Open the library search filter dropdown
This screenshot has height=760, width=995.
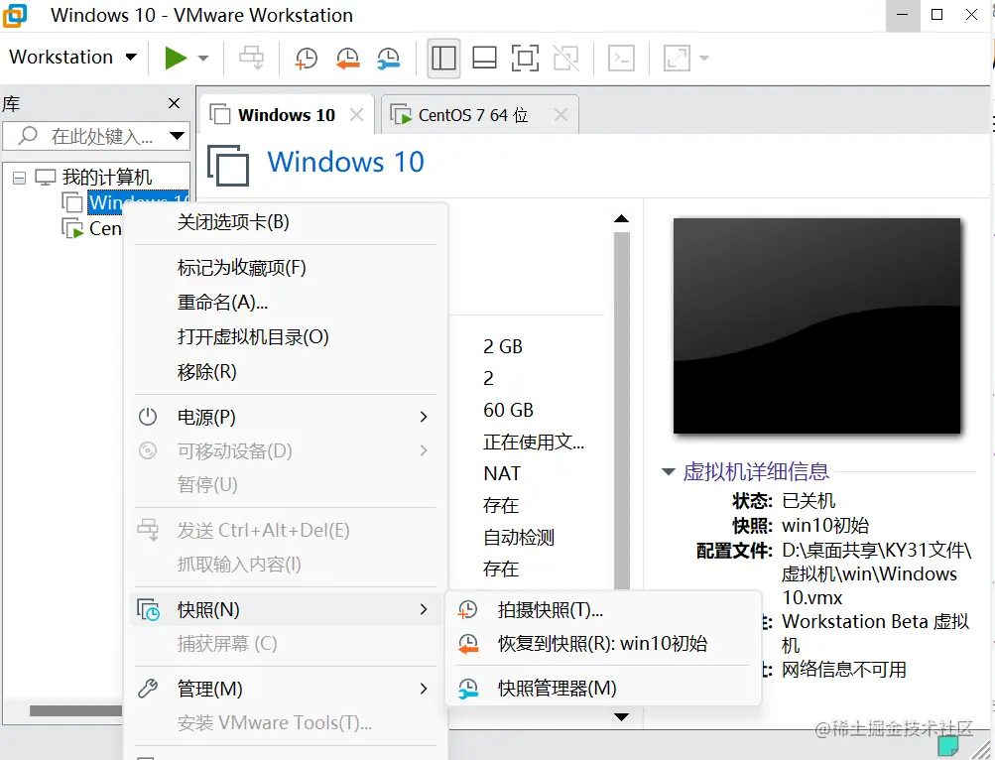[177, 136]
